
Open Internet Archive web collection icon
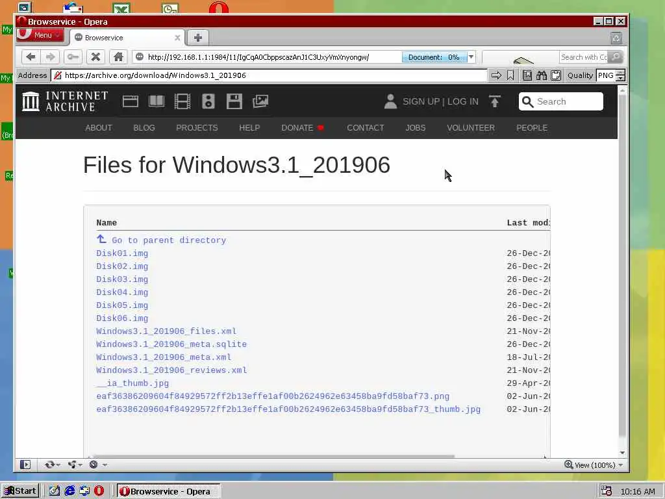130,101
